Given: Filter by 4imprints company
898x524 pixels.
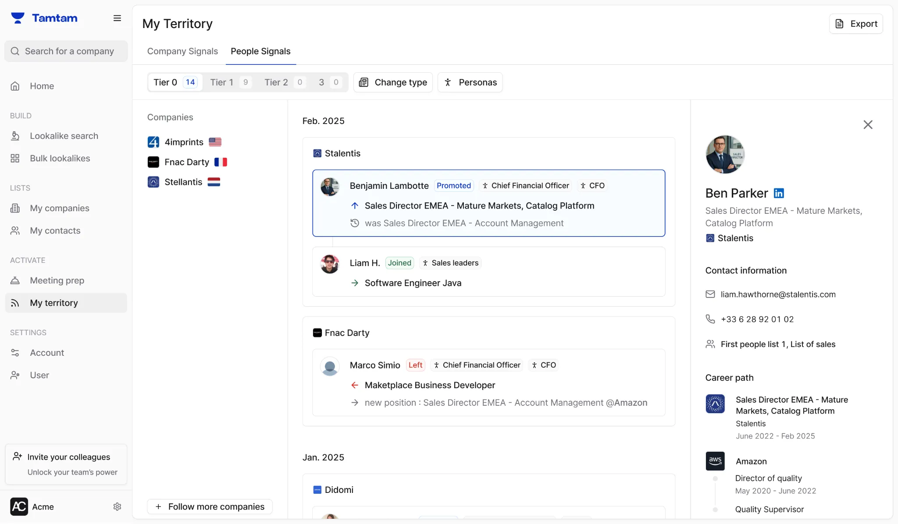Looking at the screenshot, I should click(x=184, y=142).
